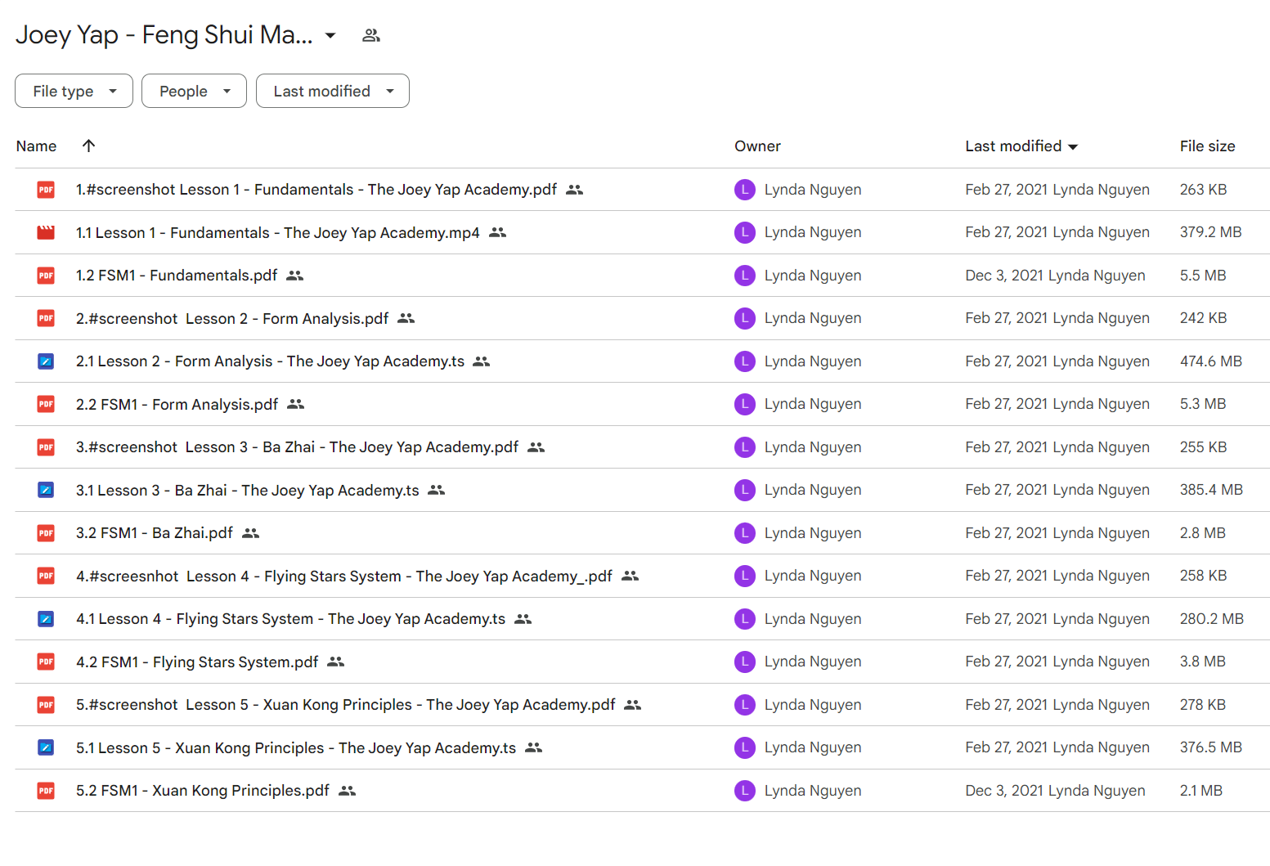The image size is (1270, 866).
Task: Click the 2.1 MB file size cell
Action: click(x=1201, y=791)
